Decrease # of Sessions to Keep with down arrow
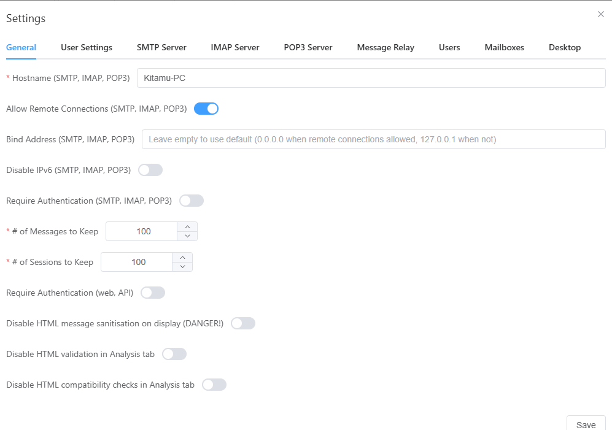 click(x=182, y=267)
